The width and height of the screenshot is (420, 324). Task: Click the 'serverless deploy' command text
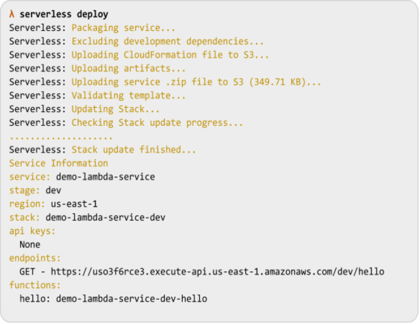click(x=64, y=14)
